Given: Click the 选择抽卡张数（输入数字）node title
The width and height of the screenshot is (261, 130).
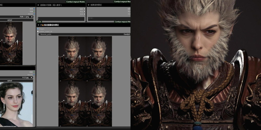Looking at the screenshot, I should click(51, 5).
